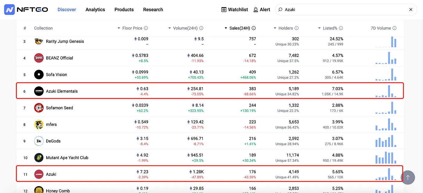
Task: Click the scroll-to-top arrow button
Action: click(408, 177)
